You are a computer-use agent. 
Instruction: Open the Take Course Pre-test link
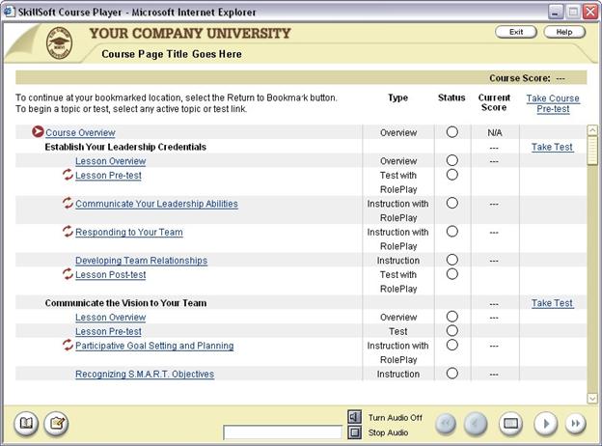click(x=553, y=103)
